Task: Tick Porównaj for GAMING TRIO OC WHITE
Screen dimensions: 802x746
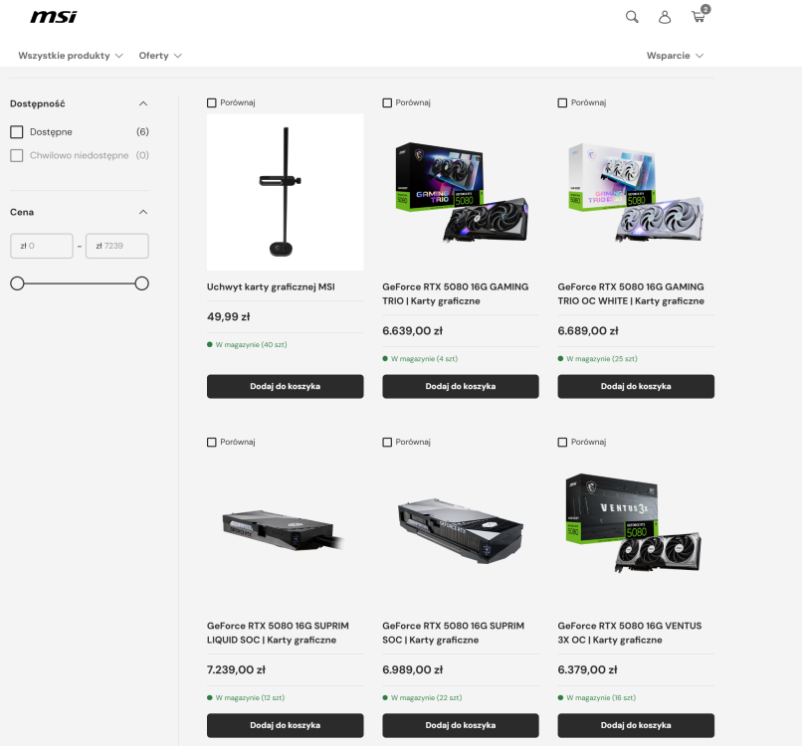Action: (562, 102)
